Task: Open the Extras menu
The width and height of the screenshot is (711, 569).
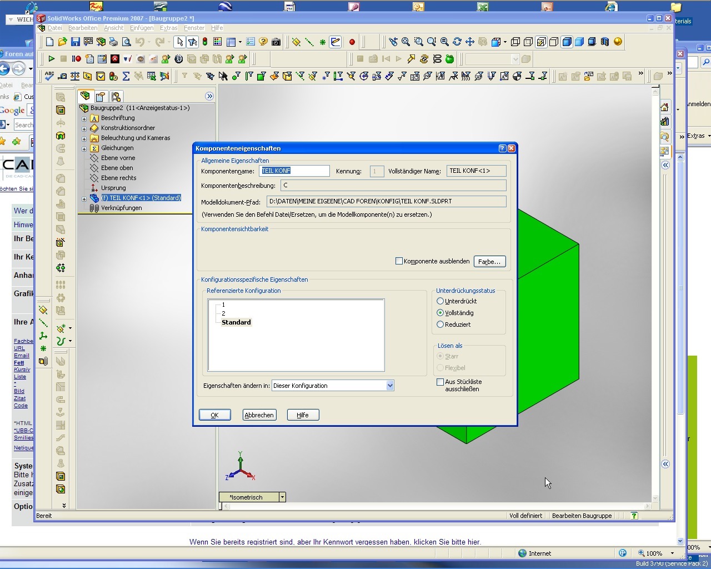Action: tap(169, 28)
